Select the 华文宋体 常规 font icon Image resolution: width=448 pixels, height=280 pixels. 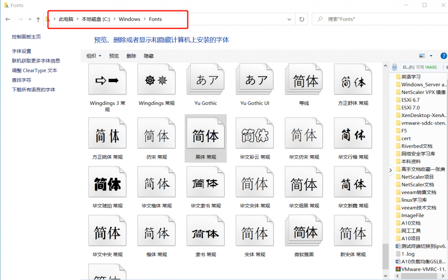[255, 182]
